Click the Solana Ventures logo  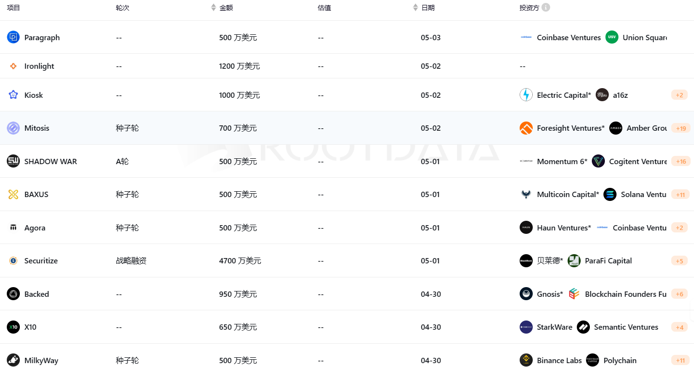(610, 194)
